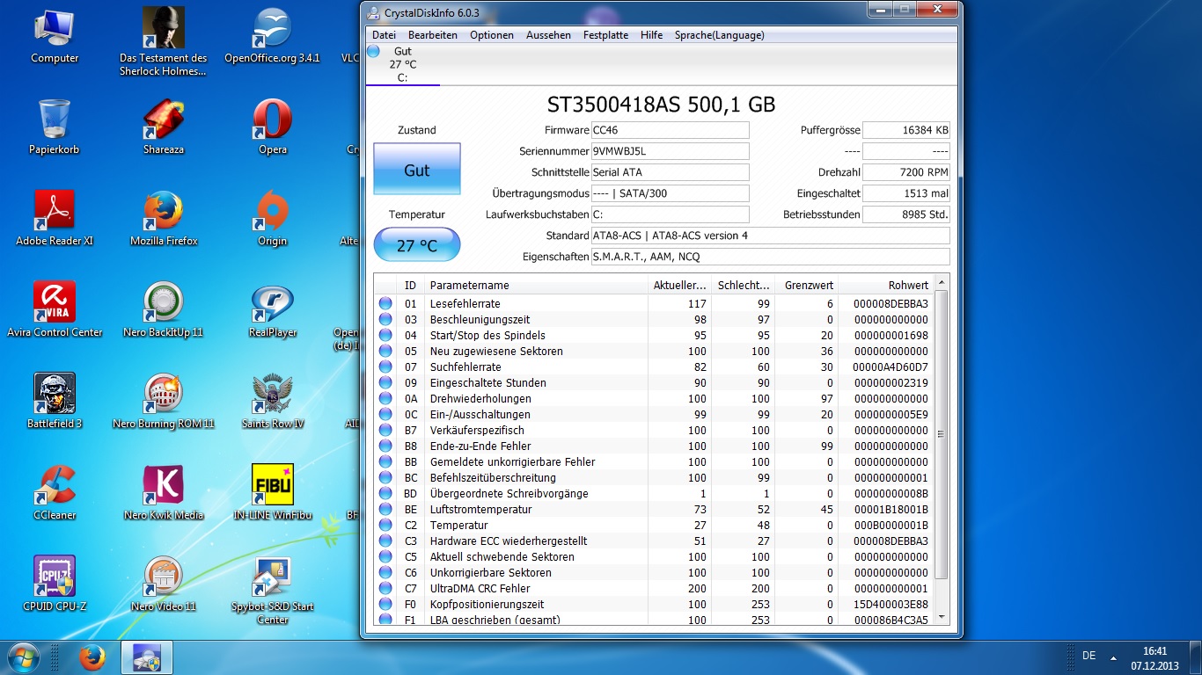Click status icon of Lesefehlerrate row

(x=385, y=303)
